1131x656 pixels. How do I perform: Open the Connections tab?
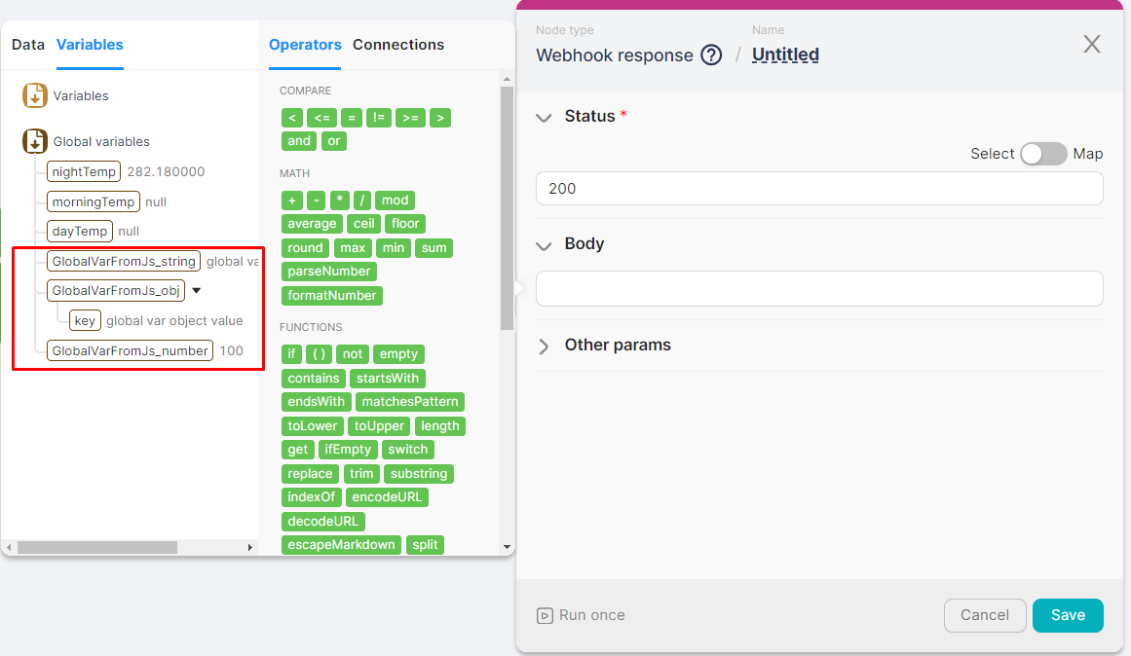[x=397, y=45]
